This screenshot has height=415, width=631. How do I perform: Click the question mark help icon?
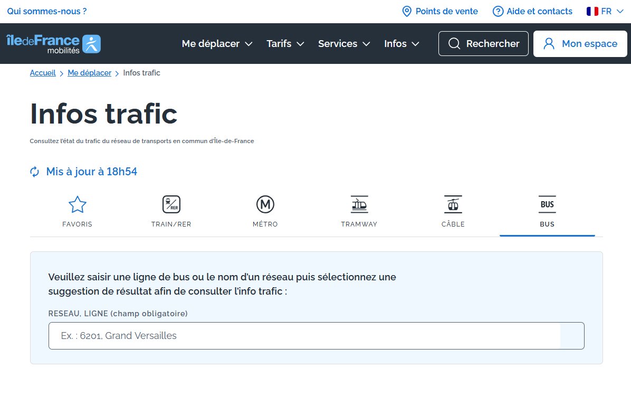[498, 11]
